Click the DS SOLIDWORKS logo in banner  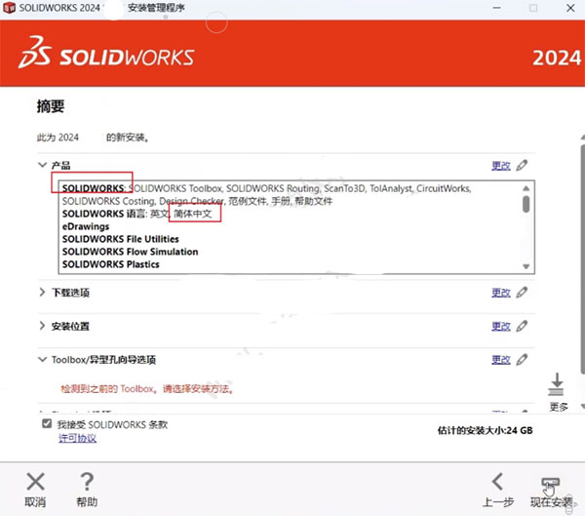click(106, 53)
